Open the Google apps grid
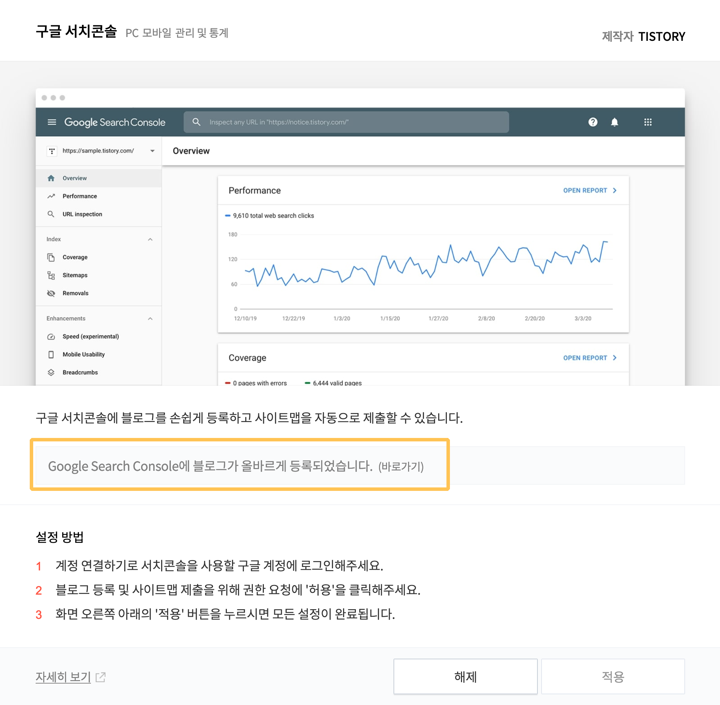 tap(648, 122)
